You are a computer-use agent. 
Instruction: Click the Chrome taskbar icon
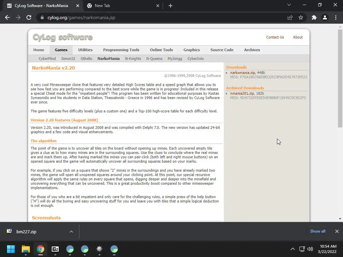tap(41, 249)
